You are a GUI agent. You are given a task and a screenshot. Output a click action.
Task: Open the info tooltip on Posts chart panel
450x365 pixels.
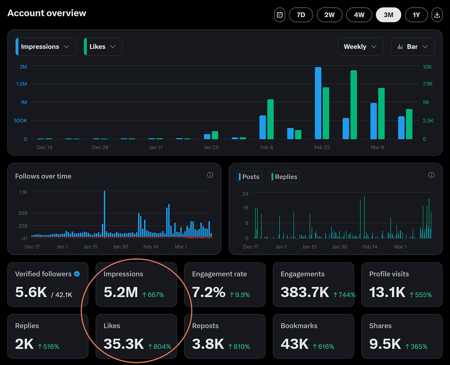(431, 175)
